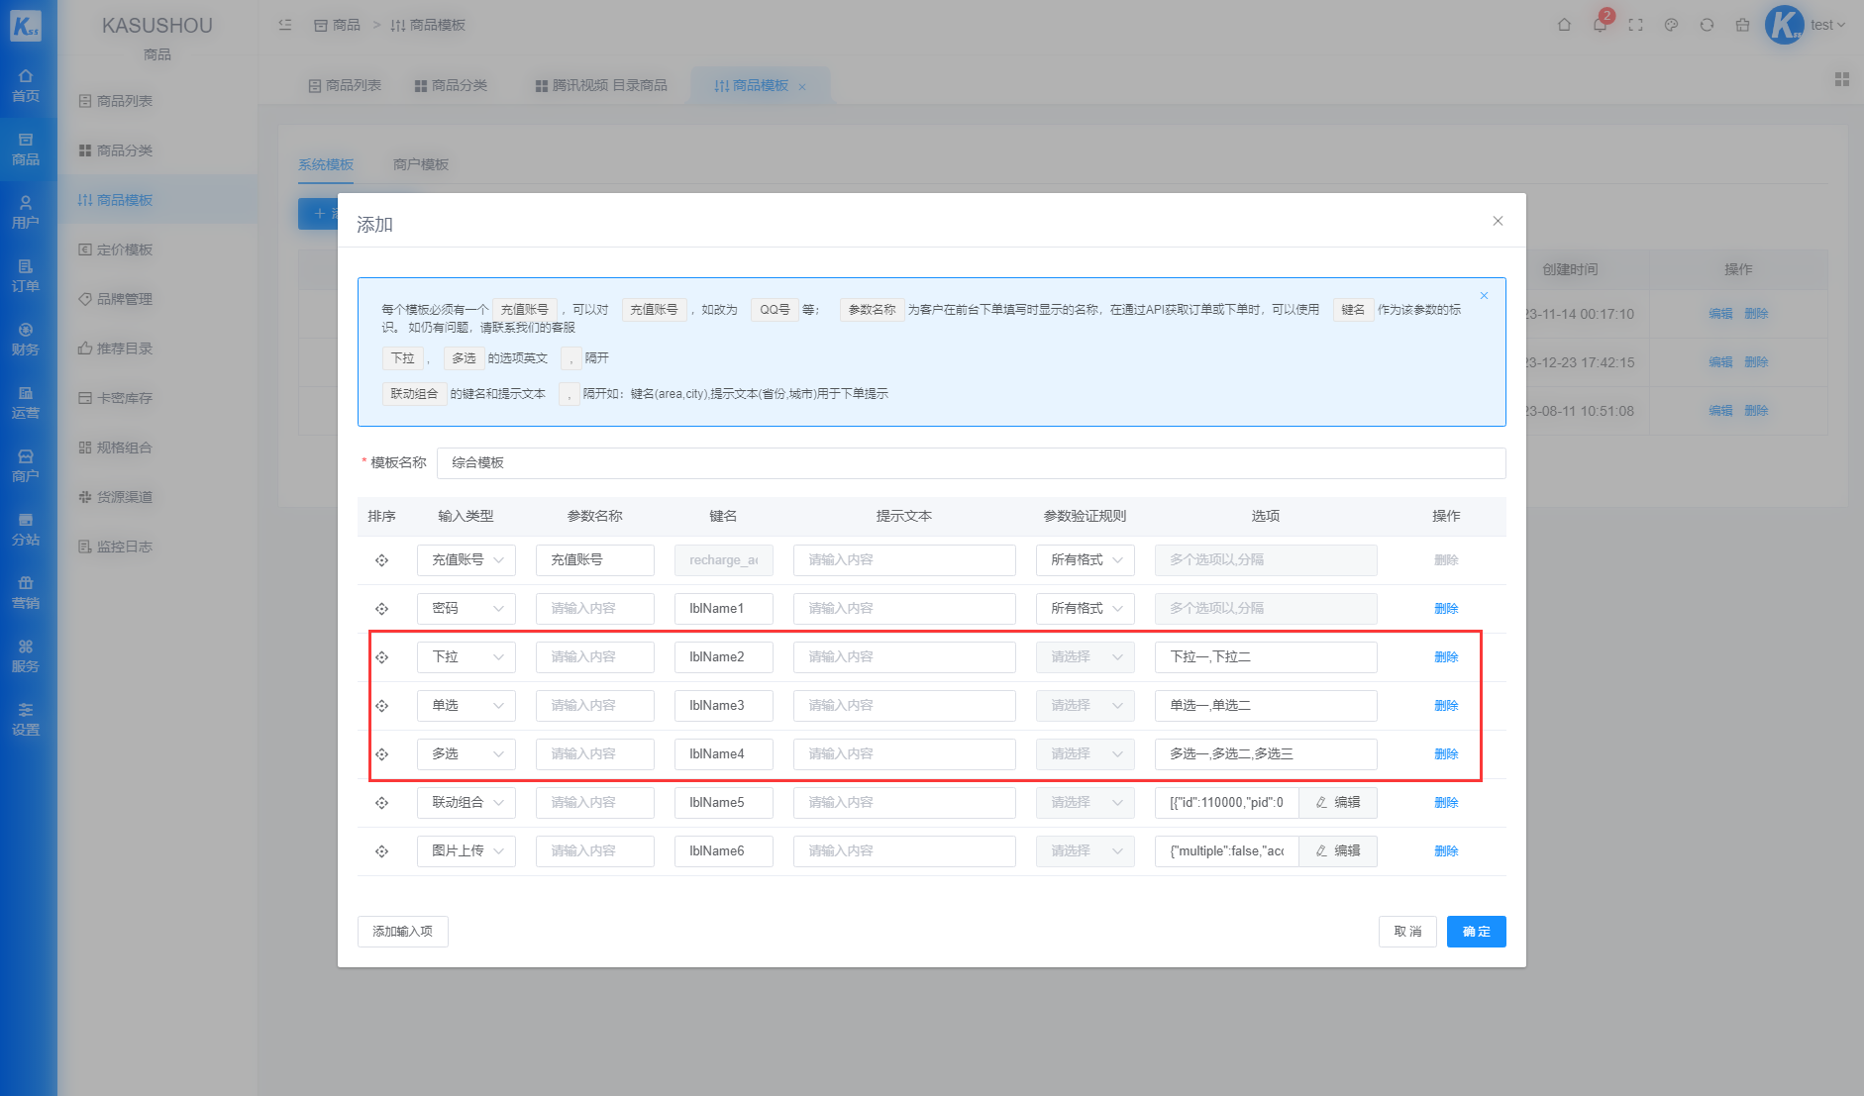This screenshot has width=1864, height=1096.
Task: Open input type dropdown showing 联动组合
Action: coord(466,803)
